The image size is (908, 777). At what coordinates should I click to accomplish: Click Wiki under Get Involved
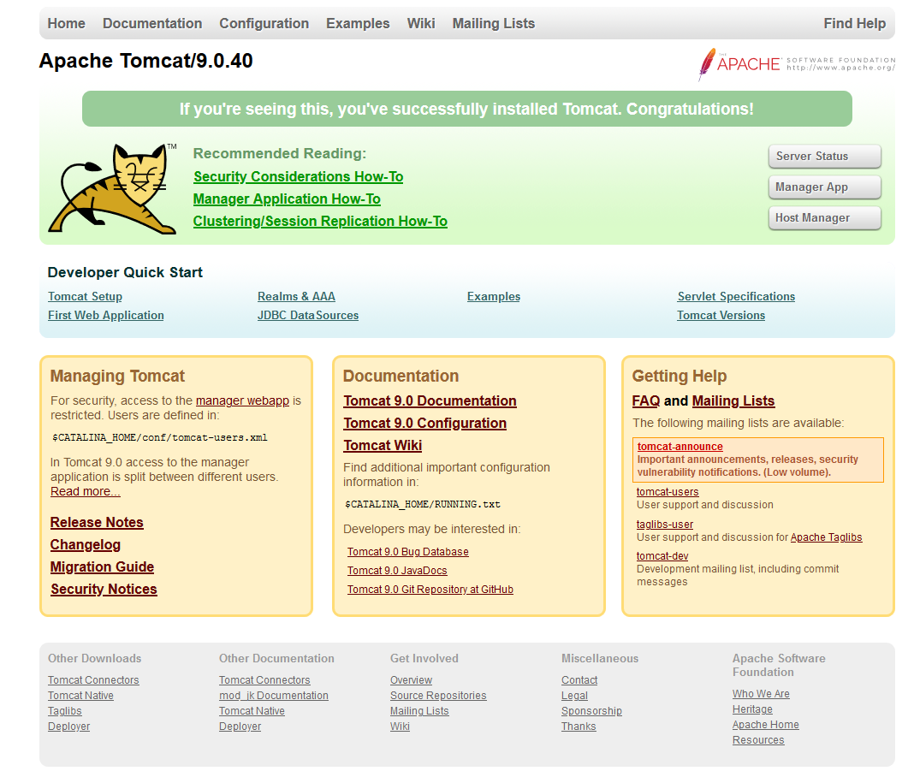[400, 726]
